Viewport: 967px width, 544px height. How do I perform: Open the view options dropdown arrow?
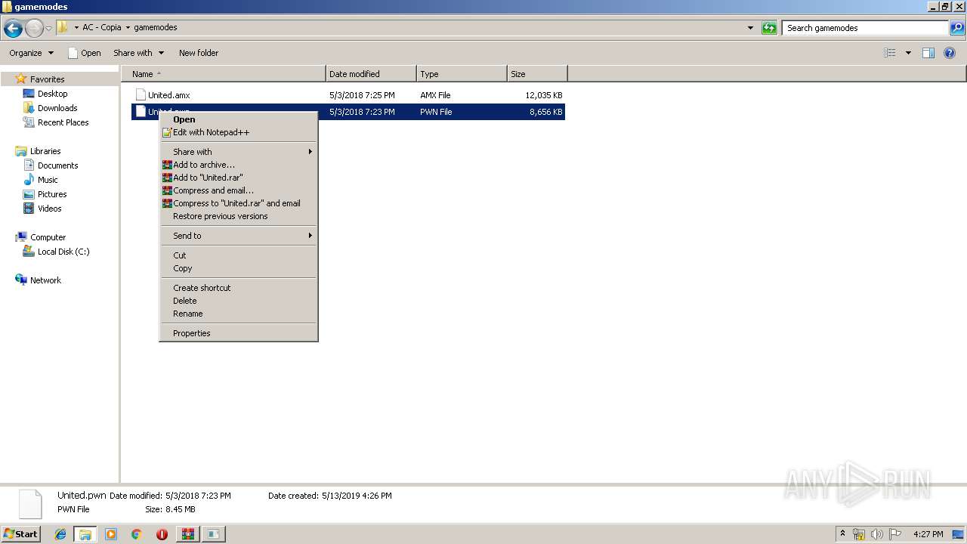[x=908, y=53]
